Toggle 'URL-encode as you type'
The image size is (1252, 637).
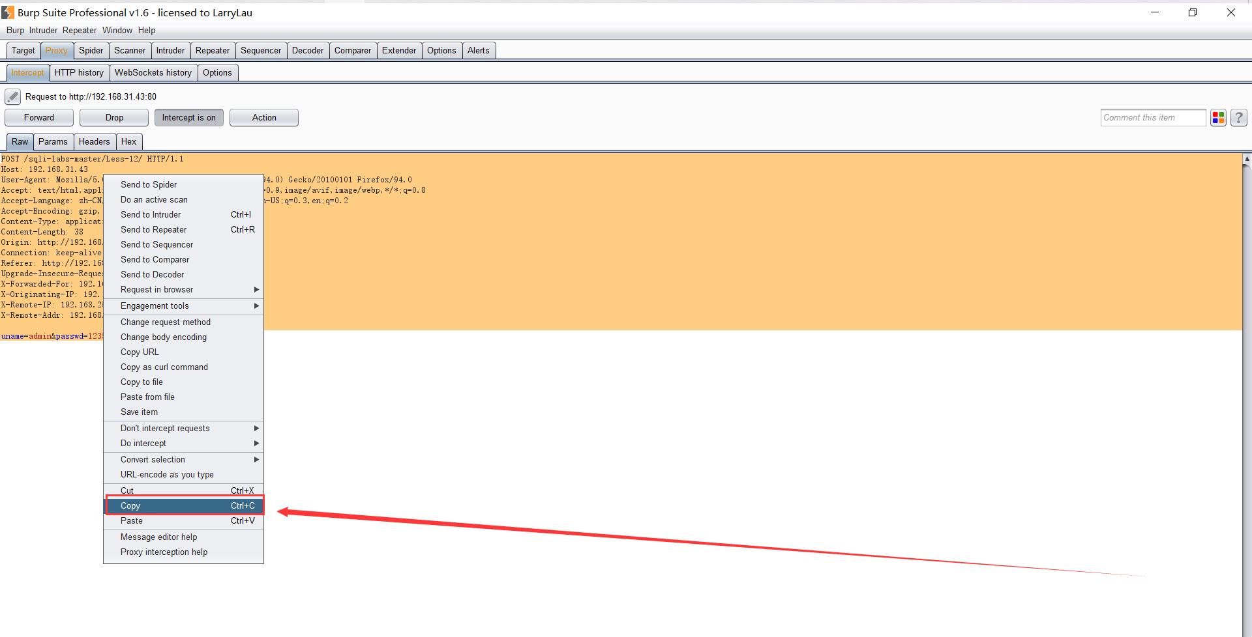183,475
